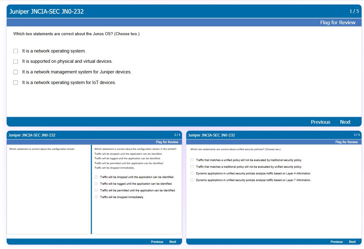Click the left pane text 'Which statement is correct about the configuration shown'

click(42, 149)
